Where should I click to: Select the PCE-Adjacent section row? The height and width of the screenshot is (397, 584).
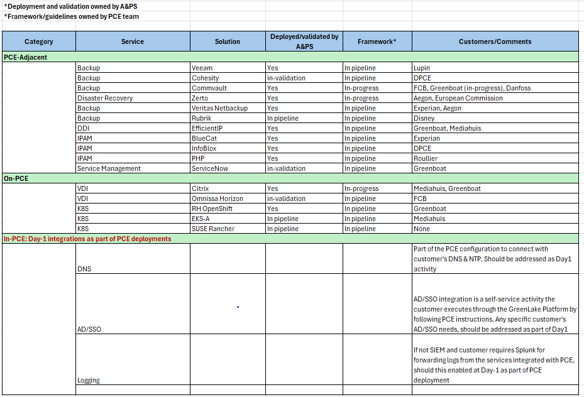point(26,57)
